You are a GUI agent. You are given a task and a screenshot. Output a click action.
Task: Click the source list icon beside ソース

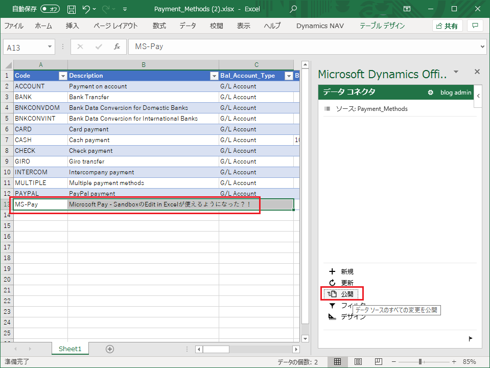tap(327, 109)
